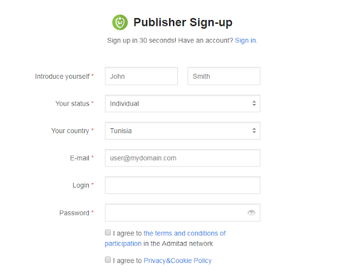The width and height of the screenshot is (345, 277).
Task: Follow the Privacy&Cookie Policy link
Action: (x=177, y=260)
